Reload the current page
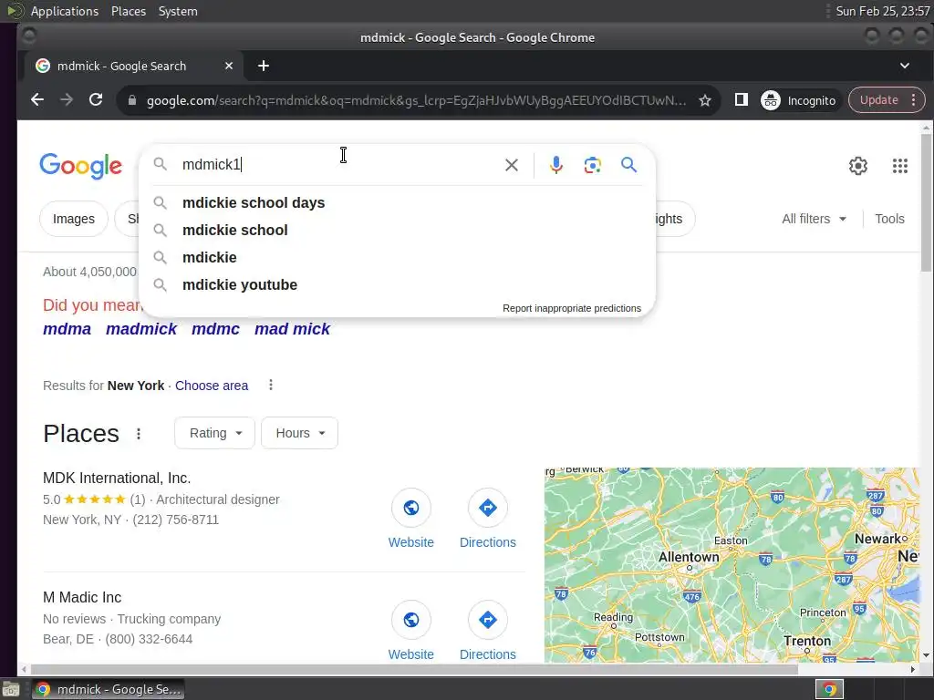This screenshot has width=934, height=700. [x=96, y=100]
